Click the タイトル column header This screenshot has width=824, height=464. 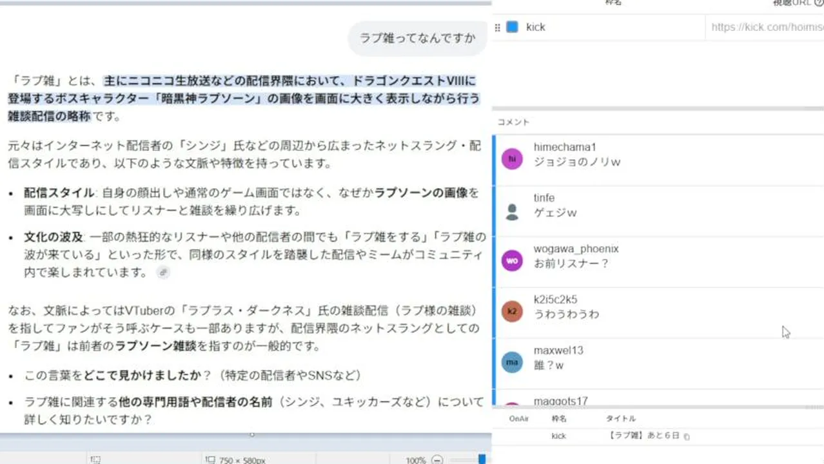click(620, 419)
